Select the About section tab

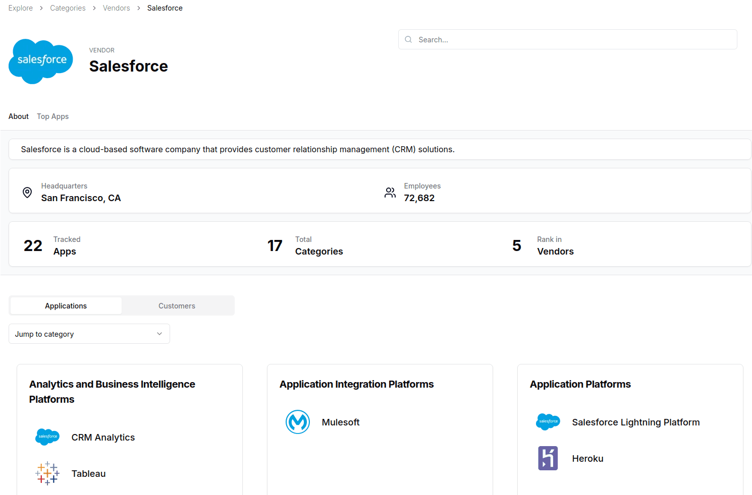coord(19,116)
